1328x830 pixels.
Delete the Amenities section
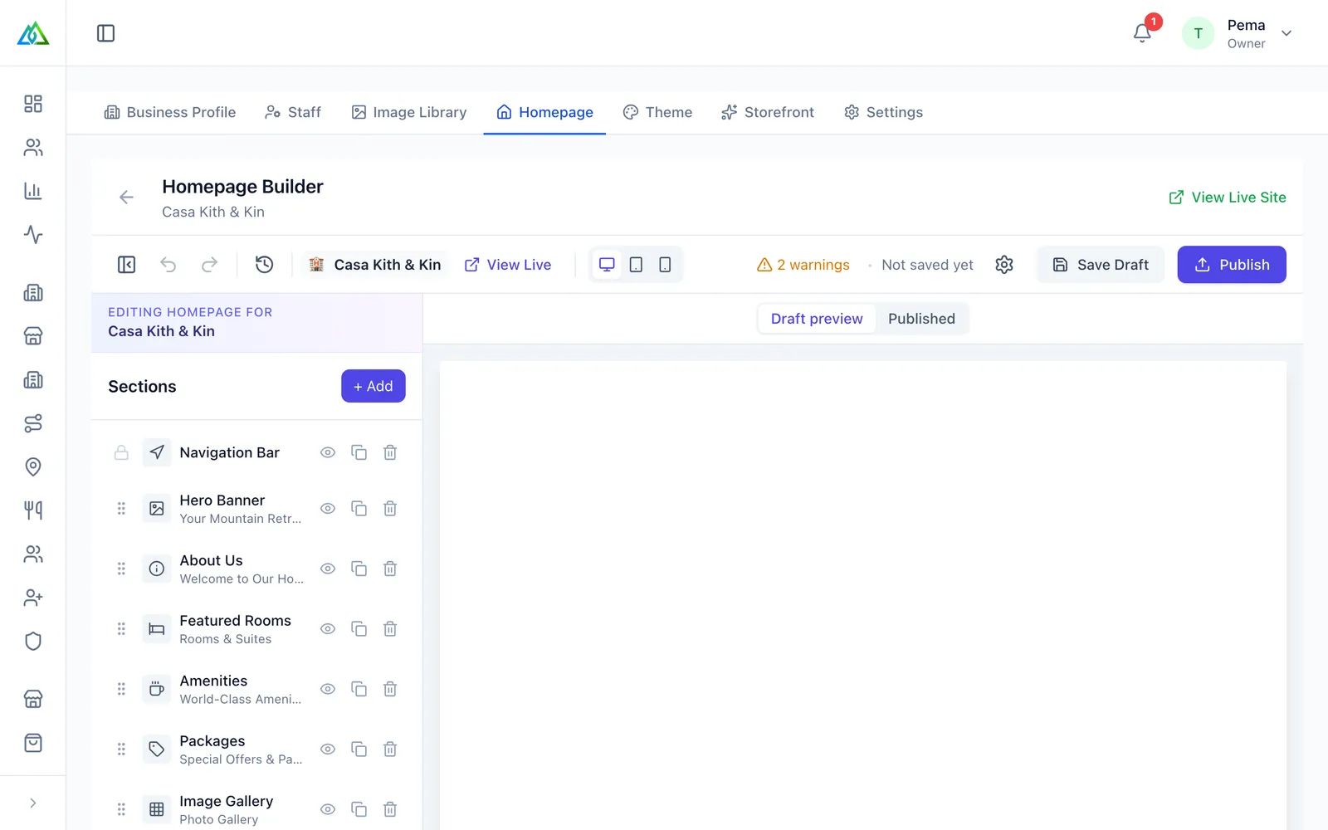[390, 689]
